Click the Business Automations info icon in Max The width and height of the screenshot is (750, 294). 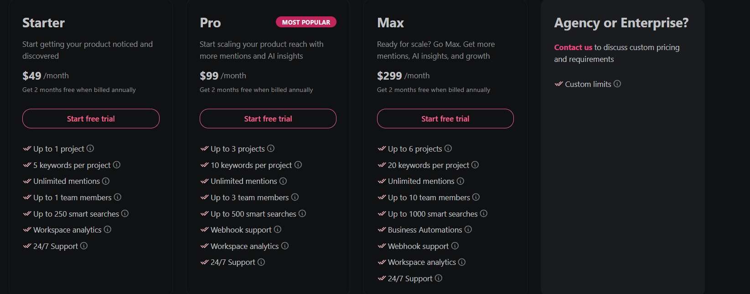(x=468, y=230)
